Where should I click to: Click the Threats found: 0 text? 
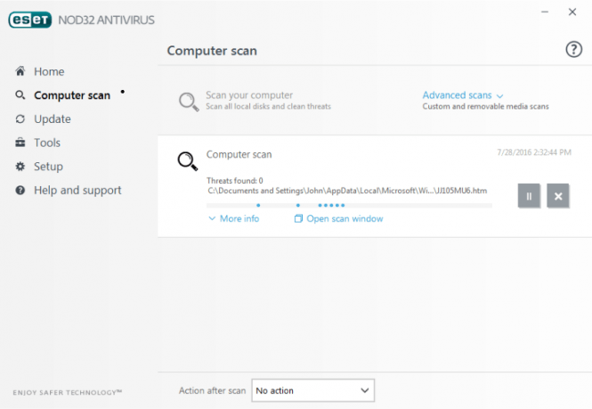(235, 181)
